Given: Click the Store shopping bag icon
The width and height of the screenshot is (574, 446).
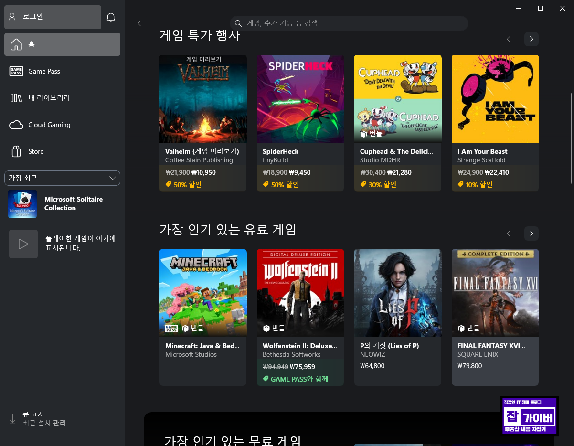Looking at the screenshot, I should pos(16,151).
